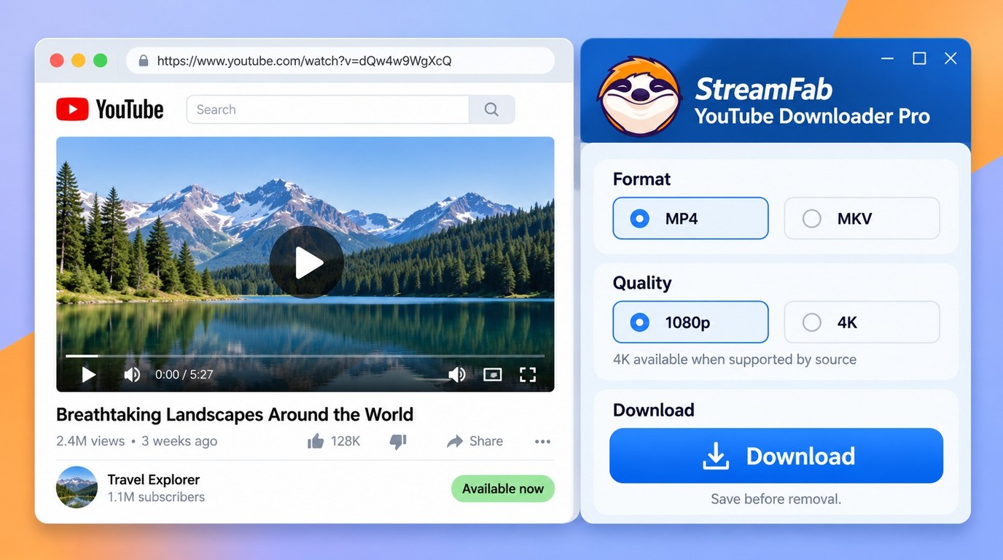Mute using the speaker icon beside 0:00 / 5:27
The image size is (1003, 560).
[132, 375]
